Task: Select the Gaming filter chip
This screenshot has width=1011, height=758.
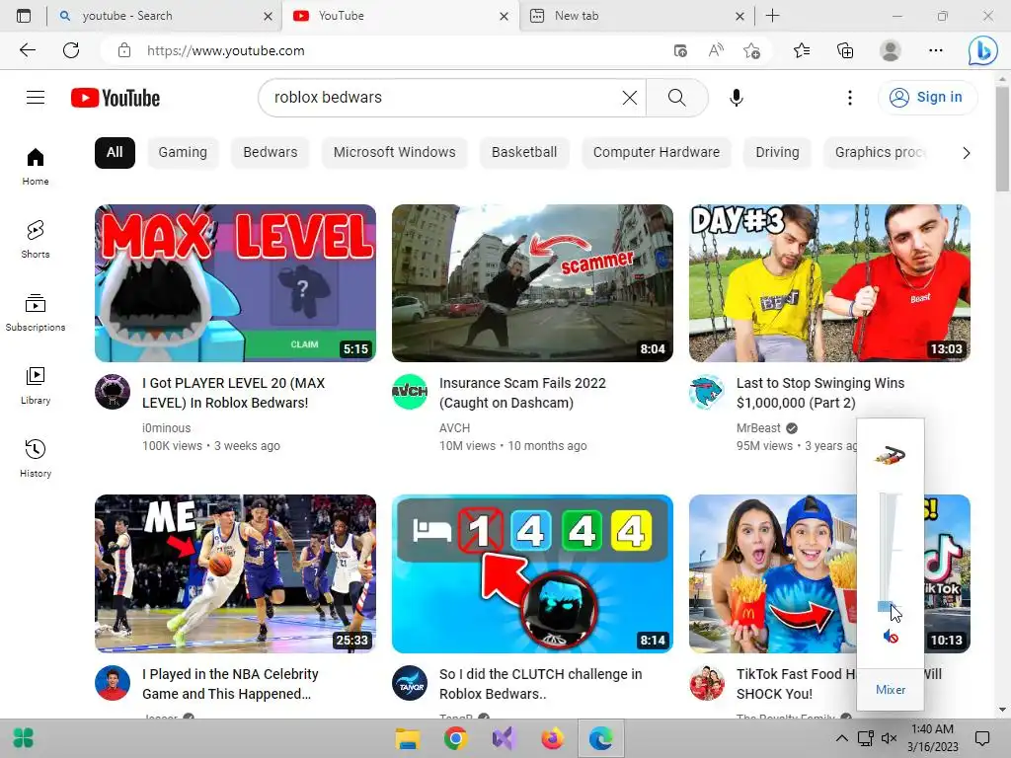Action: click(183, 153)
